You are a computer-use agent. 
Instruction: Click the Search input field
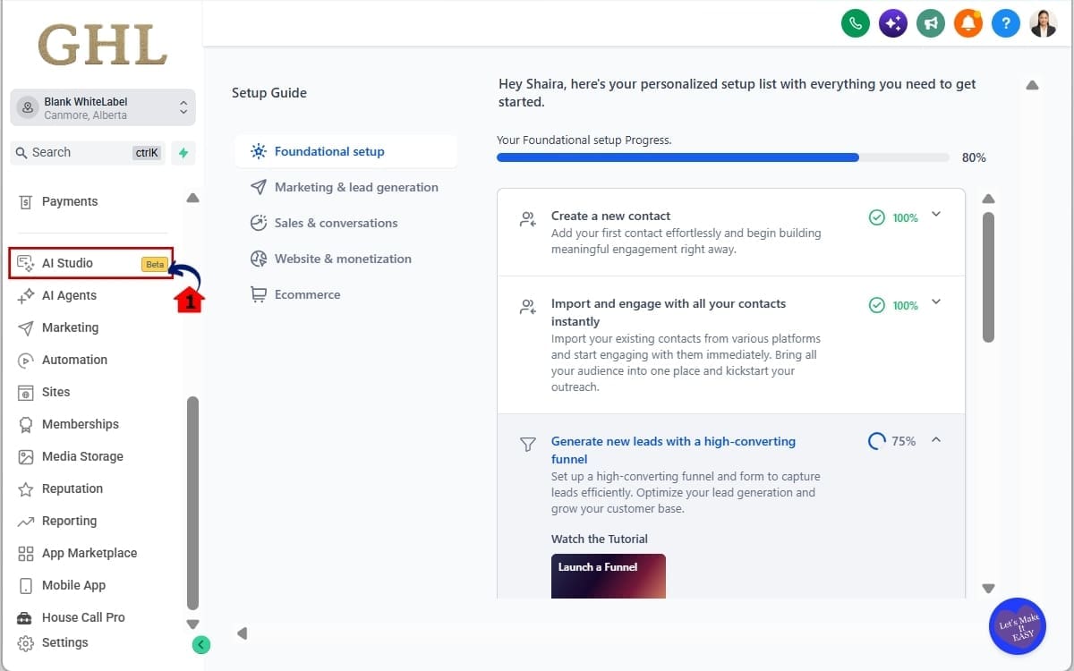tap(88, 153)
